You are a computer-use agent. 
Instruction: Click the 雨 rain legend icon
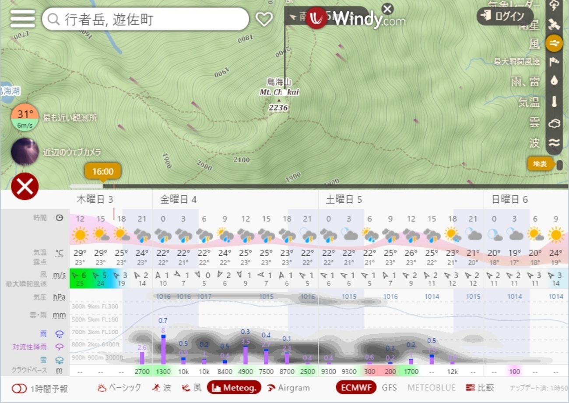[x=59, y=334]
